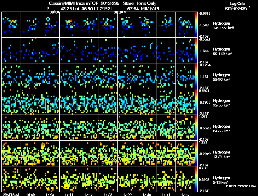Screen dimensions: 258x196
Task: Open the 149-227 keV image panel at 17:11
Action: click(69, 25)
